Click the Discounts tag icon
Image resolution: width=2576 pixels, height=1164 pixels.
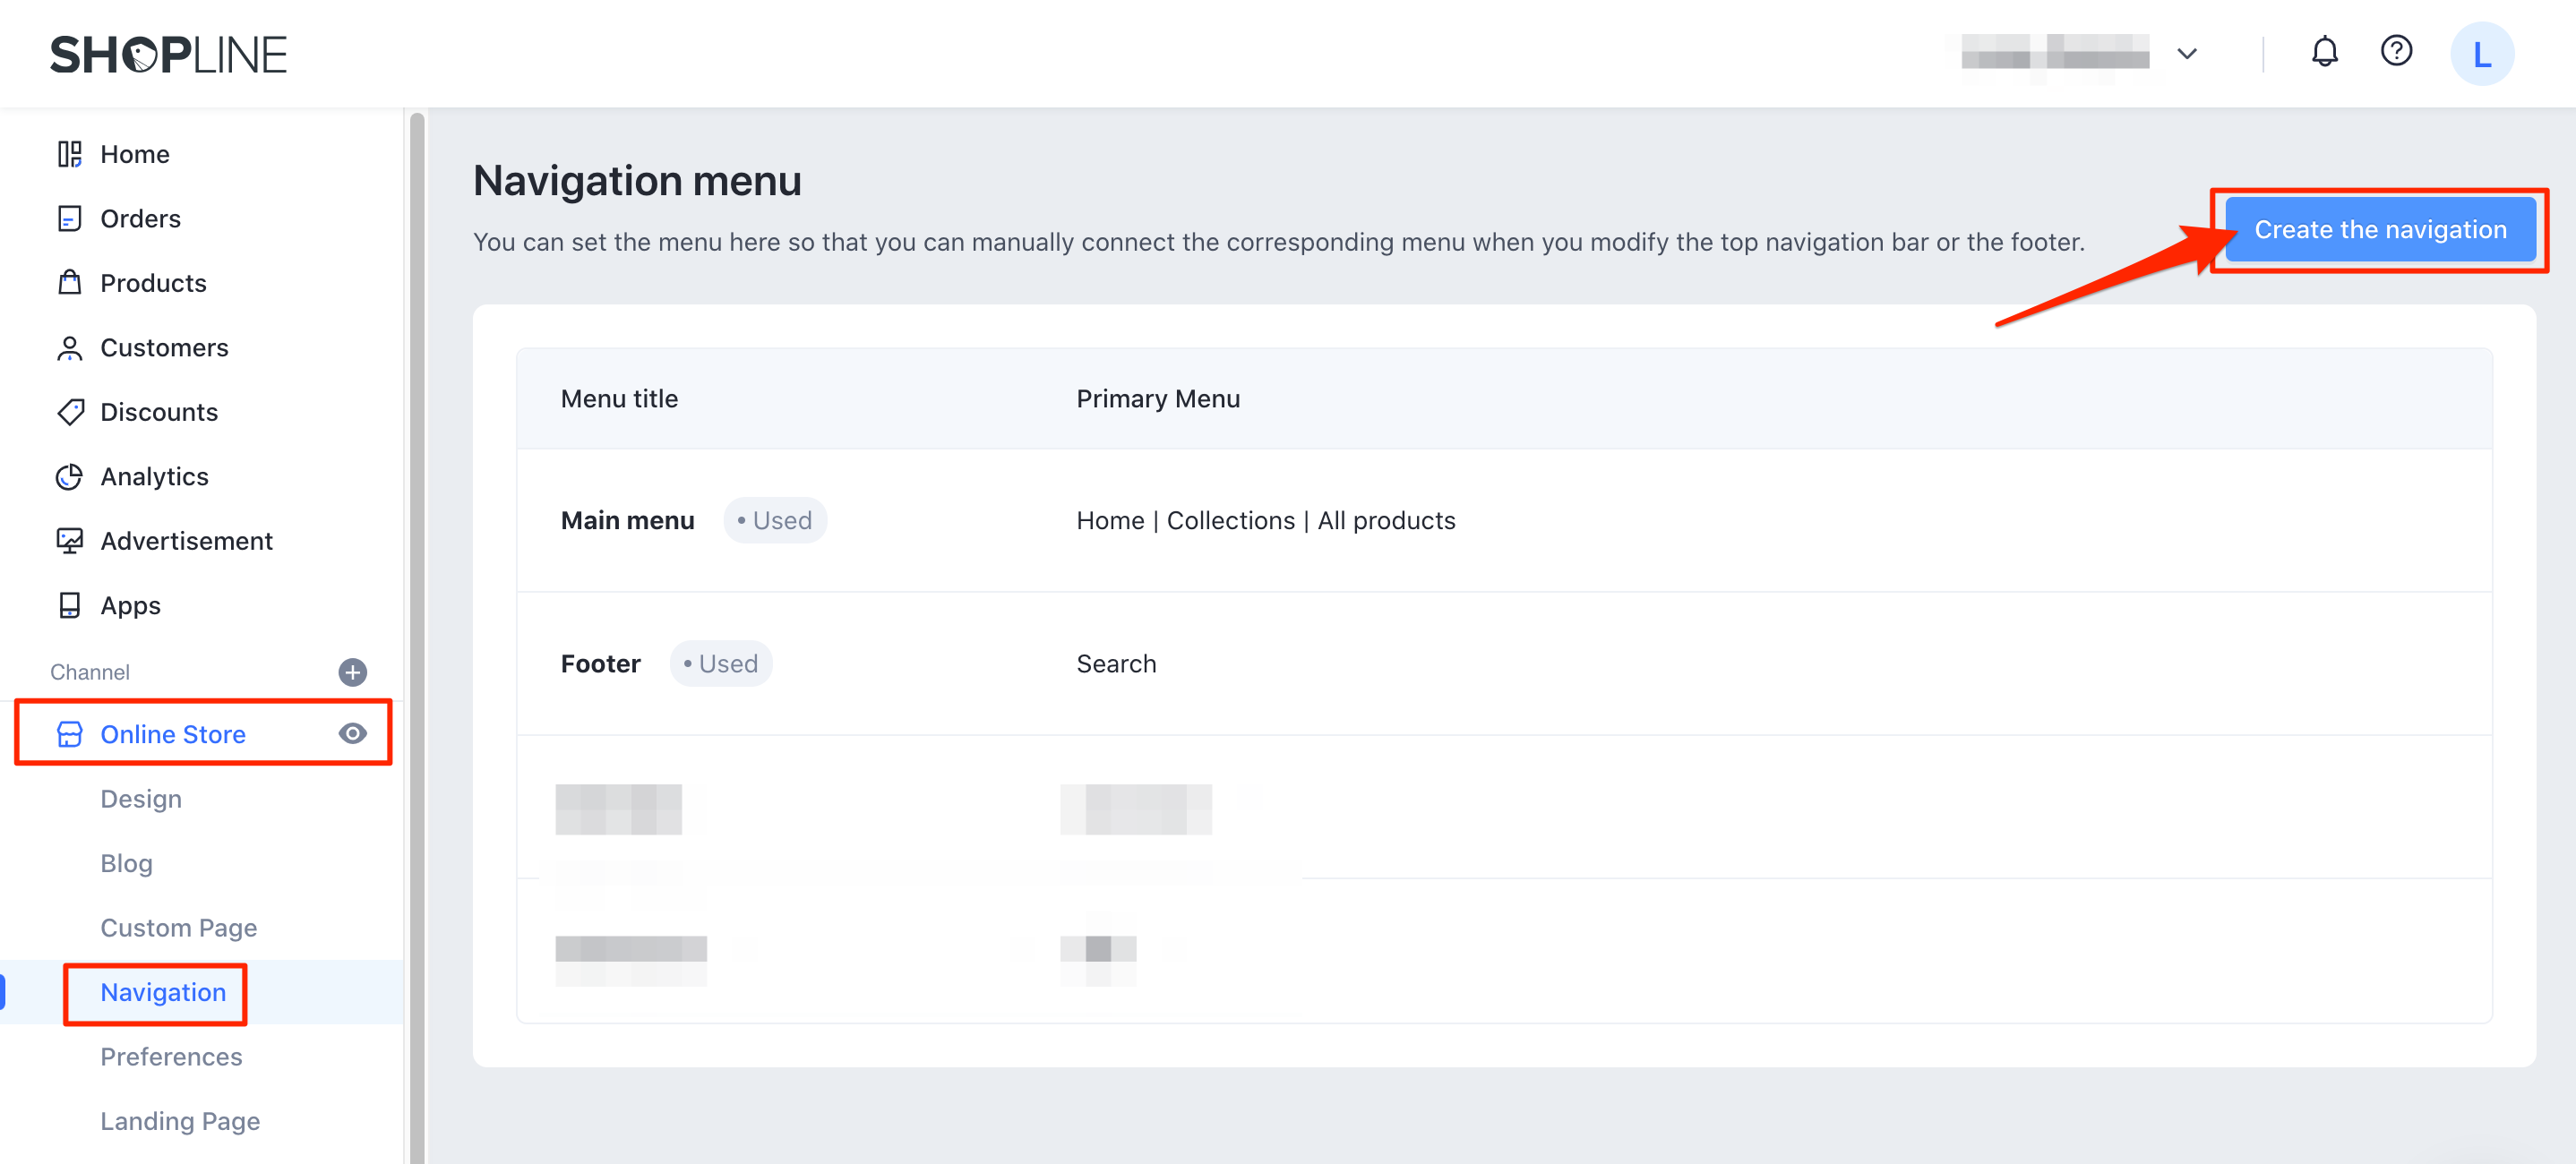pyautogui.click(x=69, y=412)
